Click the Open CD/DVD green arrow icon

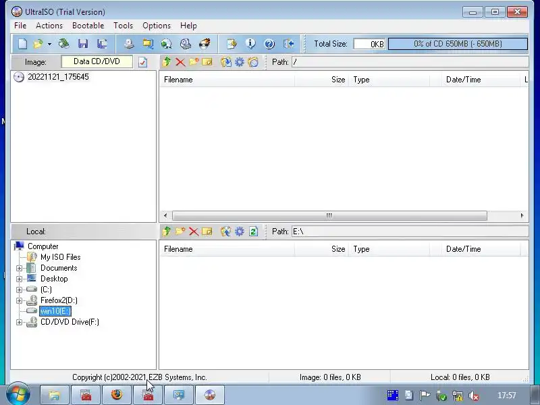pyautogui.click(x=64, y=44)
